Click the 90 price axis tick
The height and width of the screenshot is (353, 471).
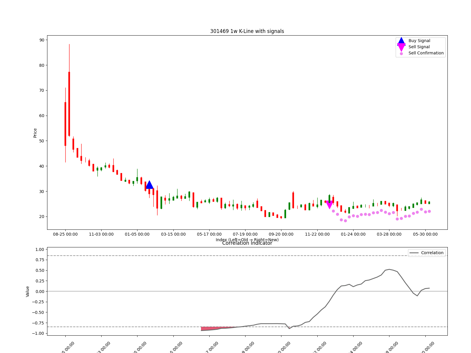coord(42,40)
